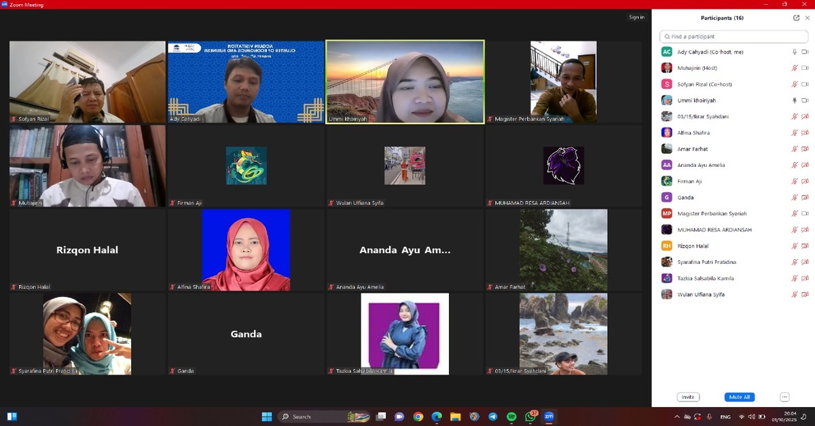The width and height of the screenshot is (815, 426).
Task: Click Wulan Ulfiana Syifa's muted mic icon
Action: point(794,294)
